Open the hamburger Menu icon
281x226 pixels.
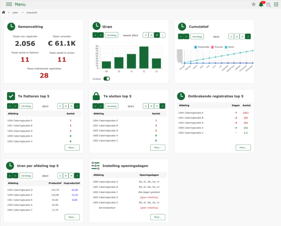pyautogui.click(x=9, y=4)
